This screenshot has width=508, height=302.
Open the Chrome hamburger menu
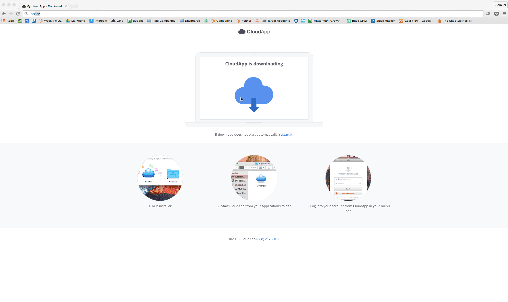[x=504, y=14]
